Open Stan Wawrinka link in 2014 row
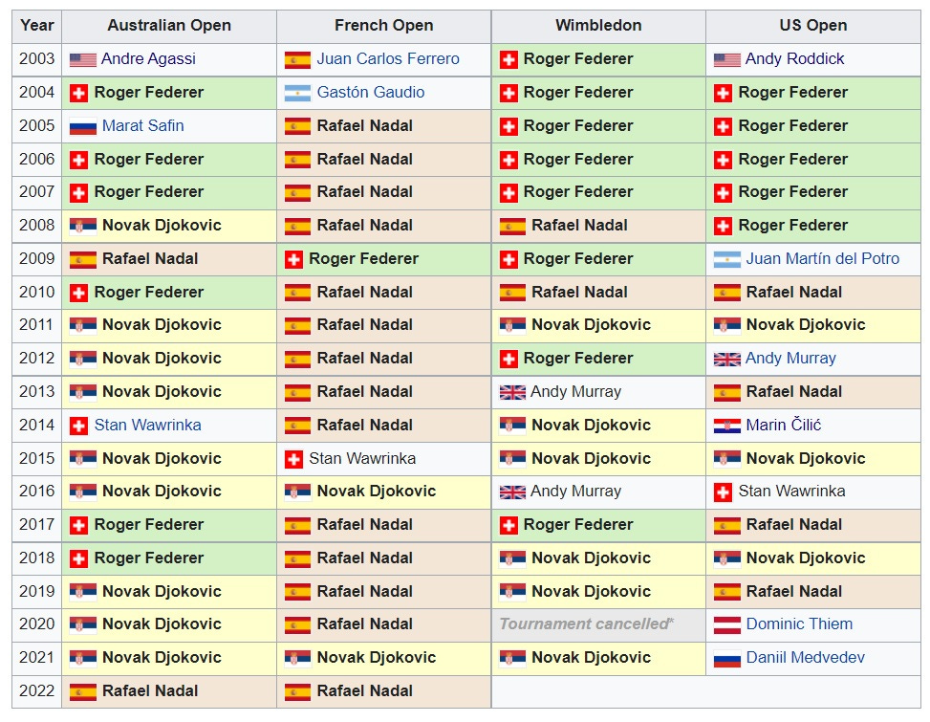 [x=148, y=425]
